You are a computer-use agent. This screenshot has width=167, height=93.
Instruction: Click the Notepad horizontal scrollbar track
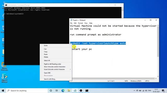(x=114, y=78)
